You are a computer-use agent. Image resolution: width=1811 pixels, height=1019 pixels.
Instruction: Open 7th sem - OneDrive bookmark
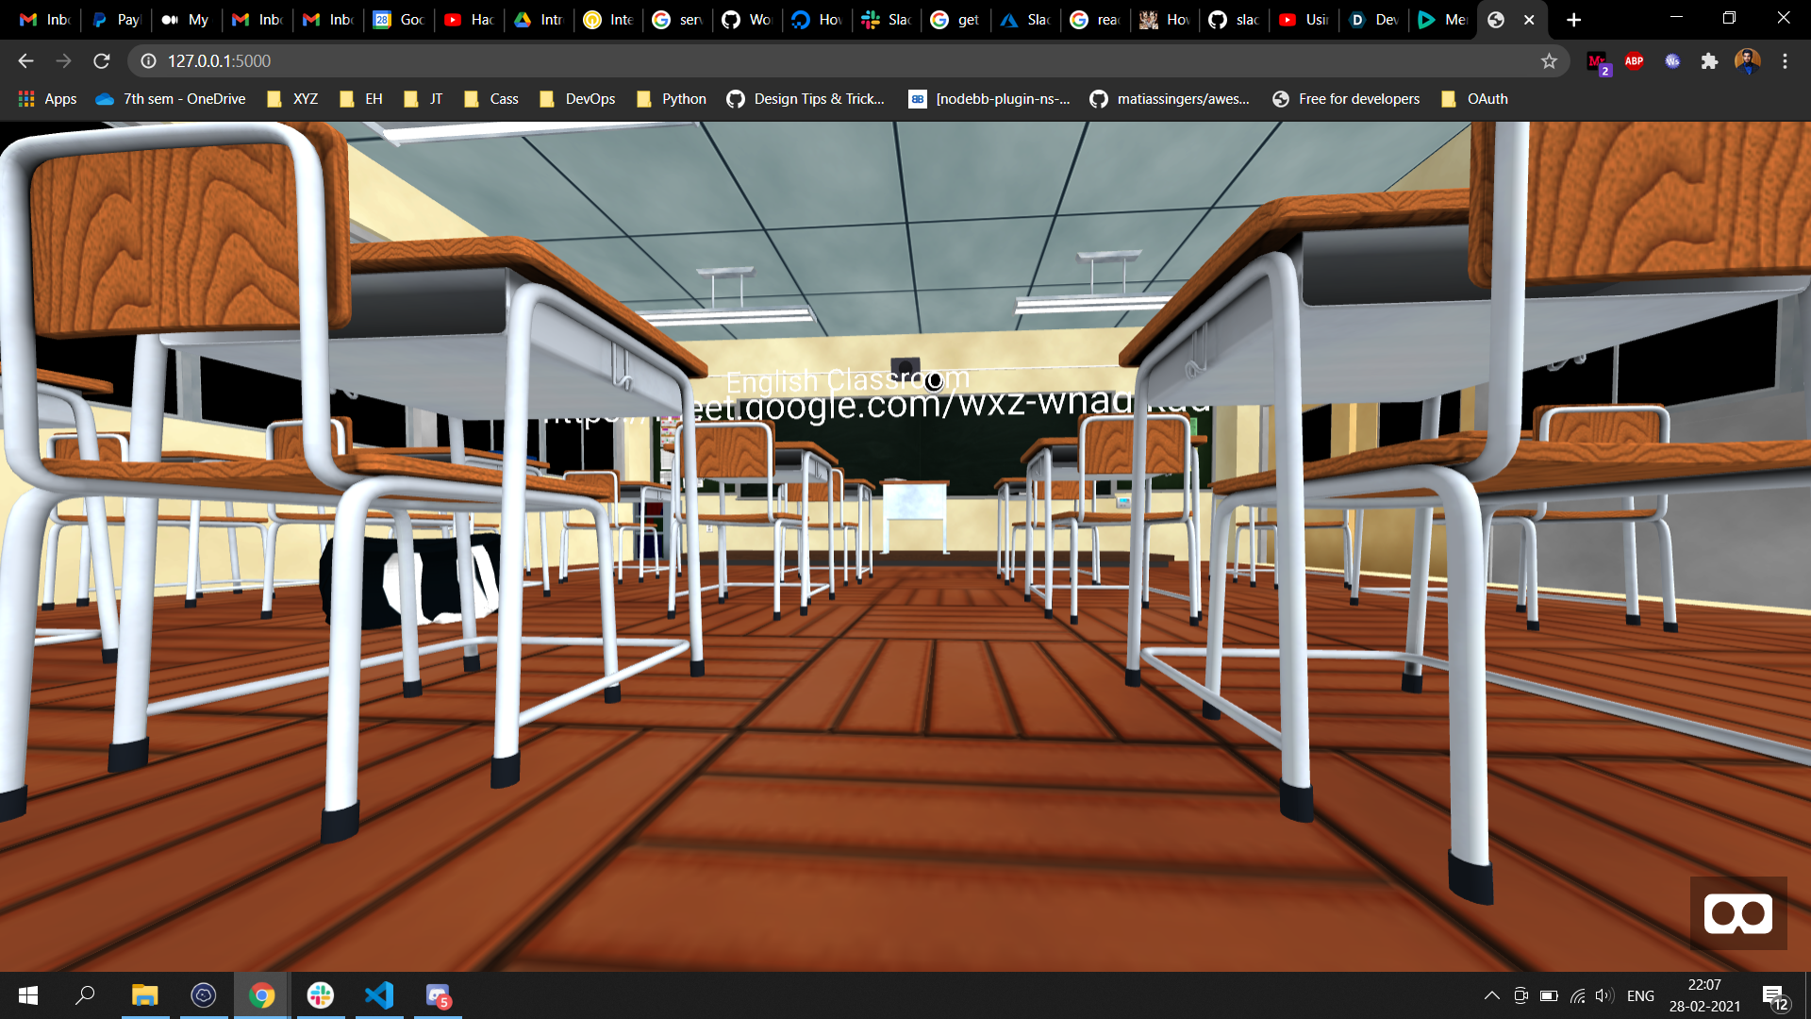point(171,99)
